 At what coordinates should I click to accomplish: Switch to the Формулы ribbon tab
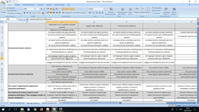[x=41, y=5]
